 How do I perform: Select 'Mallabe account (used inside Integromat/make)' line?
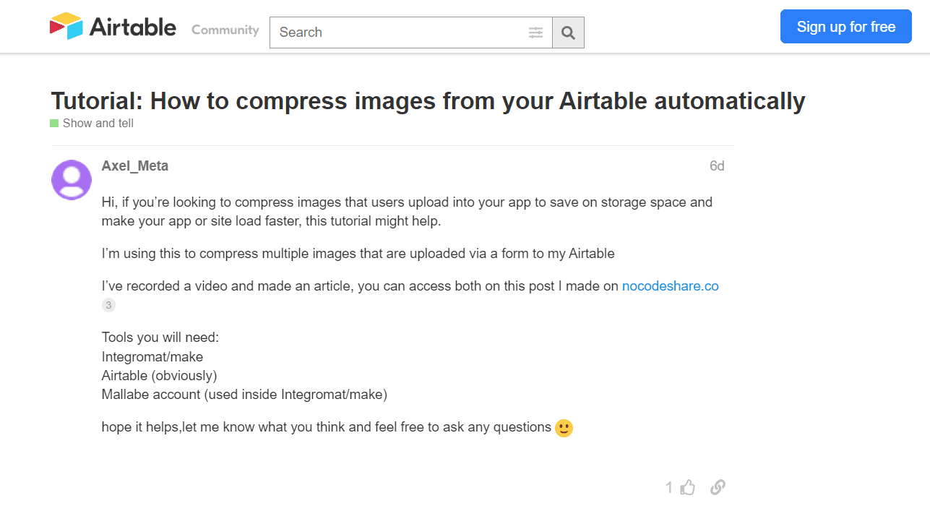[x=245, y=395]
